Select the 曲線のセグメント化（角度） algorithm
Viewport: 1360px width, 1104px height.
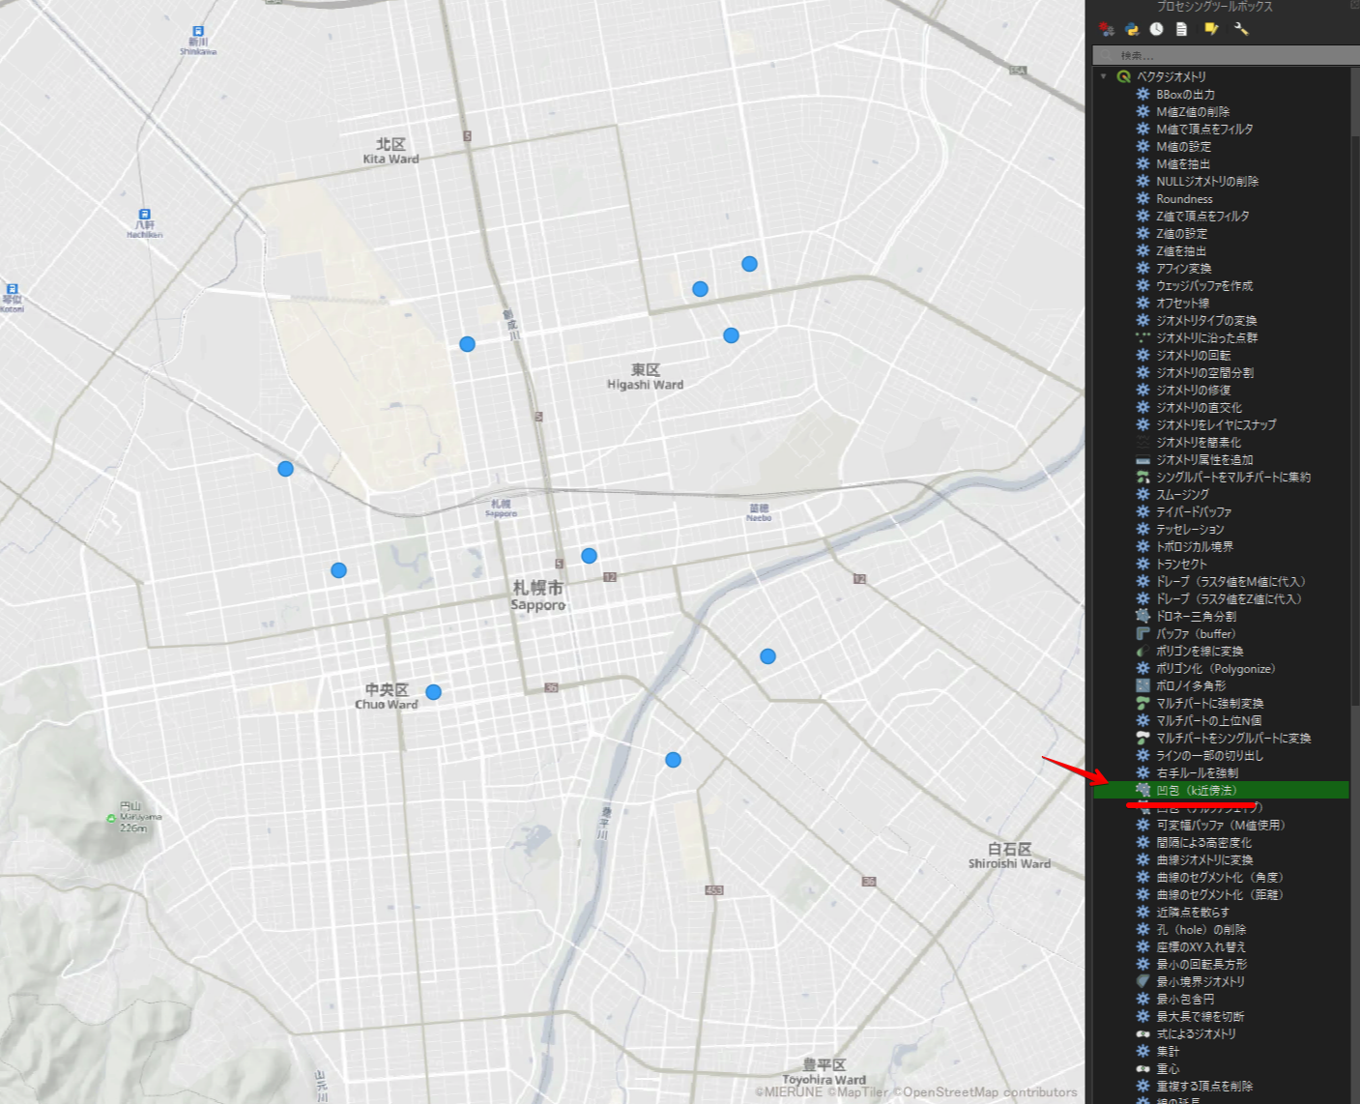click(x=1220, y=877)
